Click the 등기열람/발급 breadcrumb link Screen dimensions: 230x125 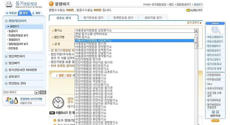[159, 5]
